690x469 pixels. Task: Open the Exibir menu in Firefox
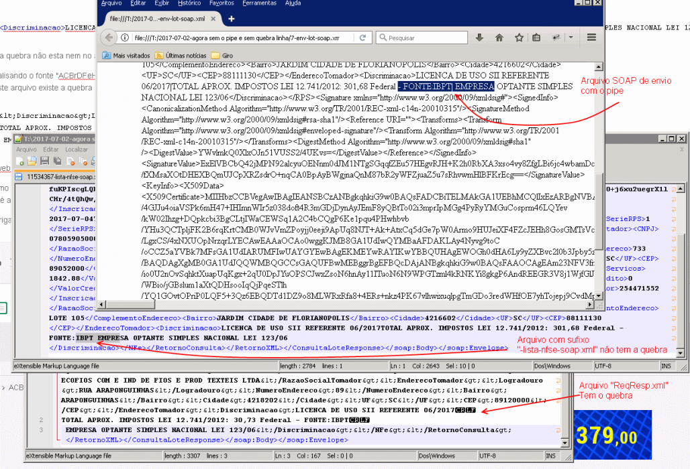point(162,3)
